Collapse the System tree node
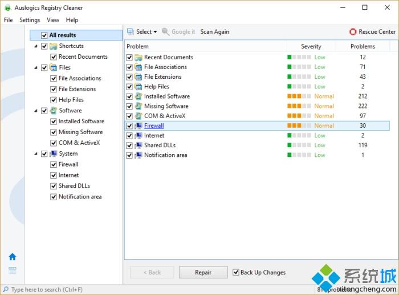This screenshot has height=295, width=399. click(36, 153)
